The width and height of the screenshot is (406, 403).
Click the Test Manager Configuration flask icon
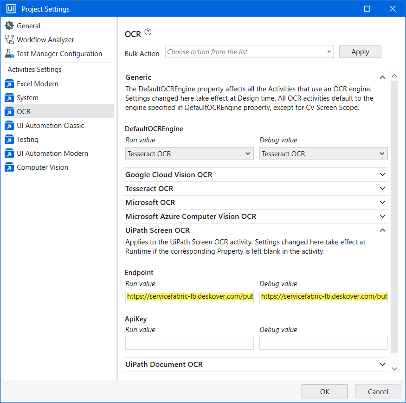pyautogui.click(x=9, y=54)
